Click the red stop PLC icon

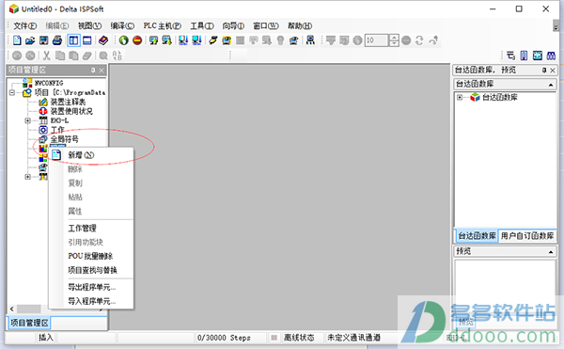point(137,40)
